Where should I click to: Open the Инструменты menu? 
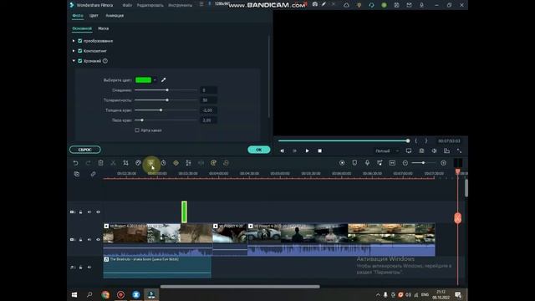[x=180, y=5]
